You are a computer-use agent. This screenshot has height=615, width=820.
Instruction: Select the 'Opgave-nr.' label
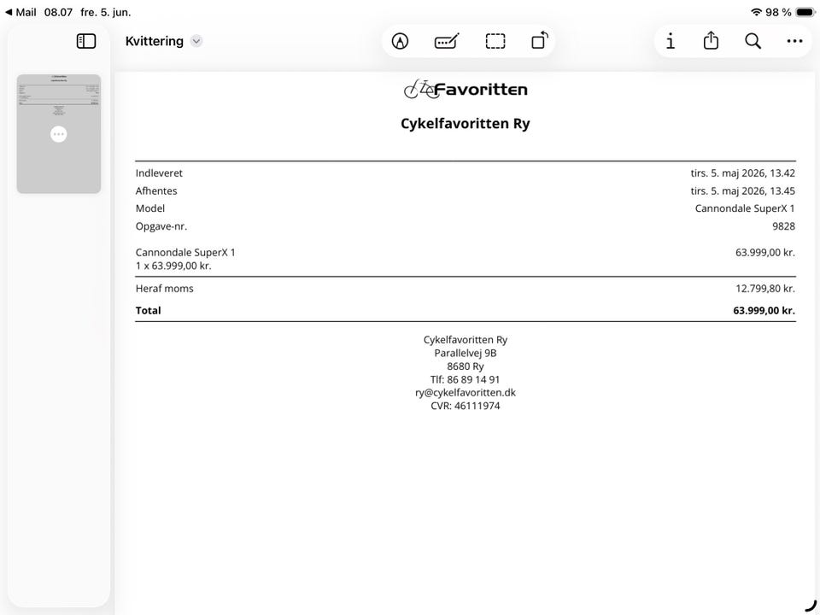tap(161, 226)
